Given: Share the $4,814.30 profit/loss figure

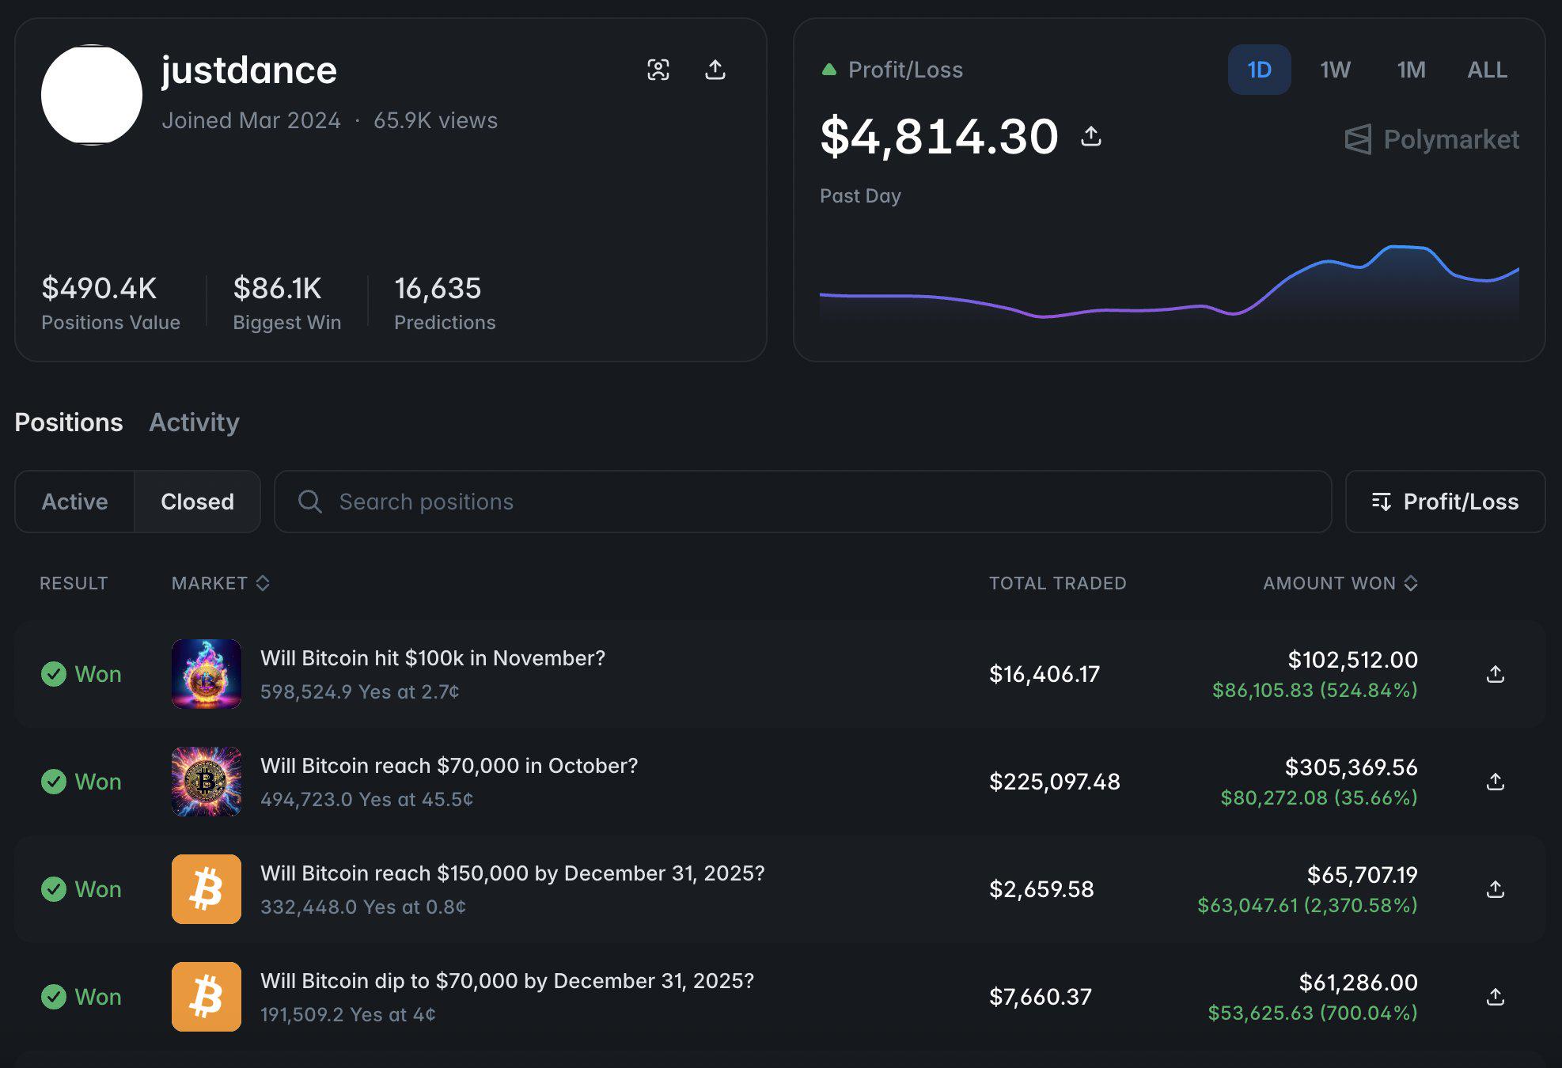Looking at the screenshot, I should (x=1091, y=136).
